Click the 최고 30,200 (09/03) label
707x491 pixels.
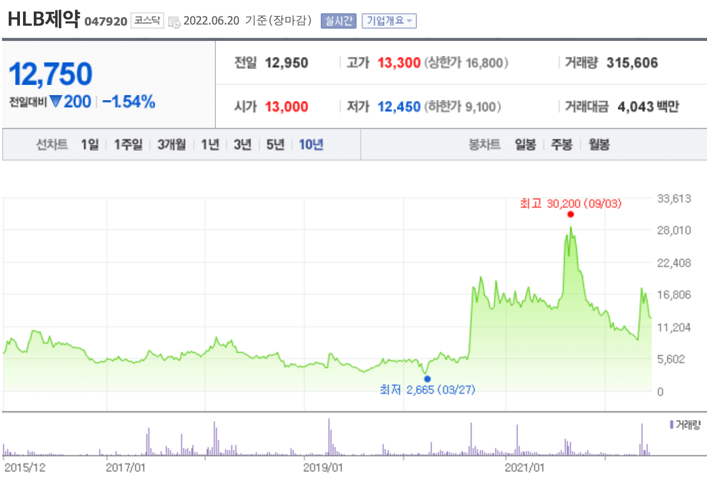[570, 204]
